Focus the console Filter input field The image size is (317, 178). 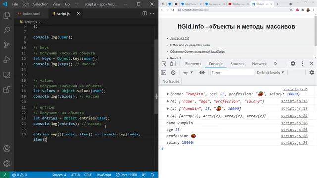click(x=232, y=73)
